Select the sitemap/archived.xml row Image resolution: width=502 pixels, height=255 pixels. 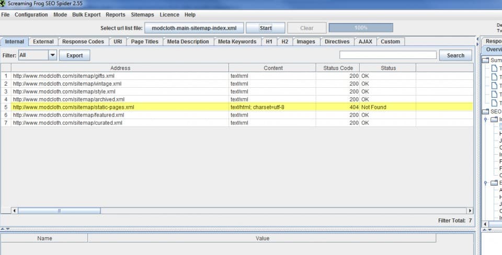pos(237,99)
